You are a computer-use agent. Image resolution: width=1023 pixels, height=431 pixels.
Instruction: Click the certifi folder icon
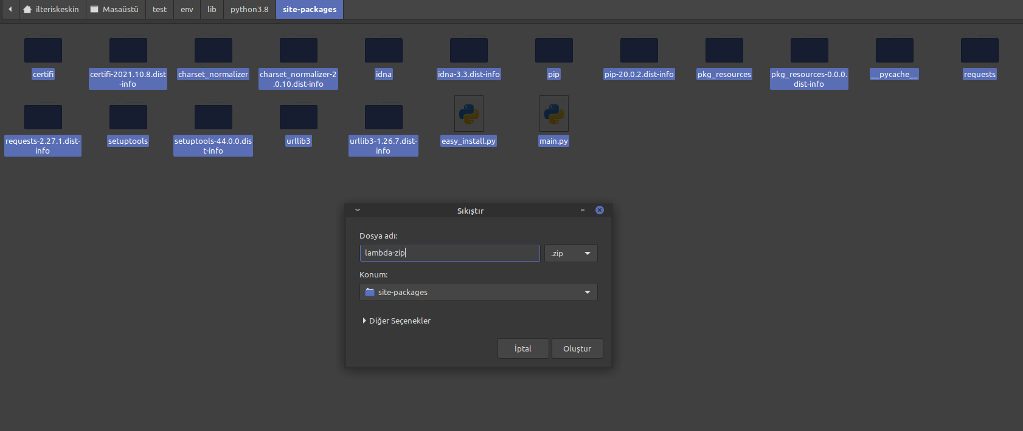(43, 50)
